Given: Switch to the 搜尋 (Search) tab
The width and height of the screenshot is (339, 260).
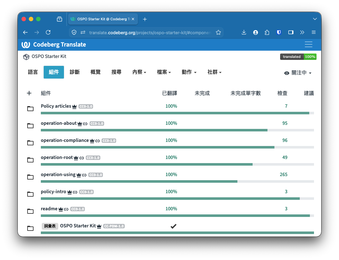Looking at the screenshot, I should [x=116, y=72].
